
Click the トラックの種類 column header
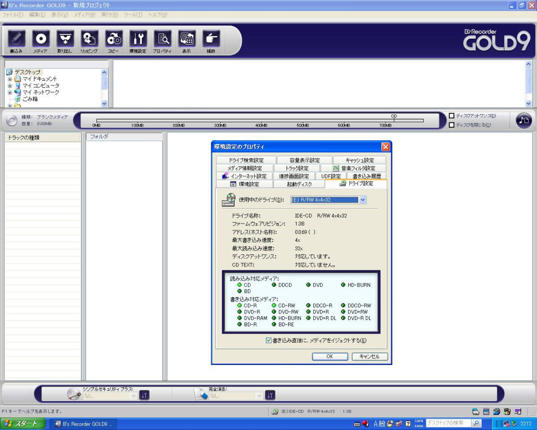pos(43,138)
